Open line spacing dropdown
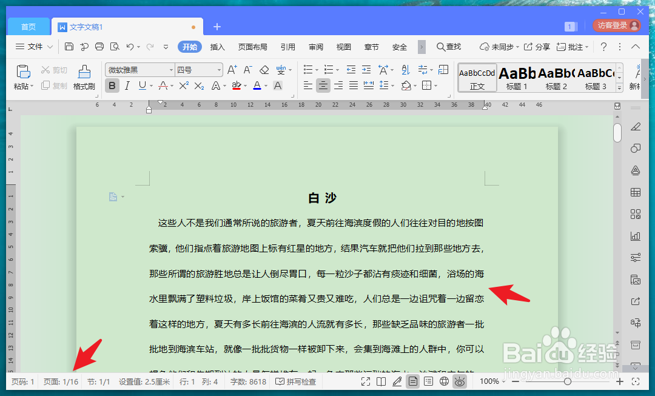 tap(392, 86)
